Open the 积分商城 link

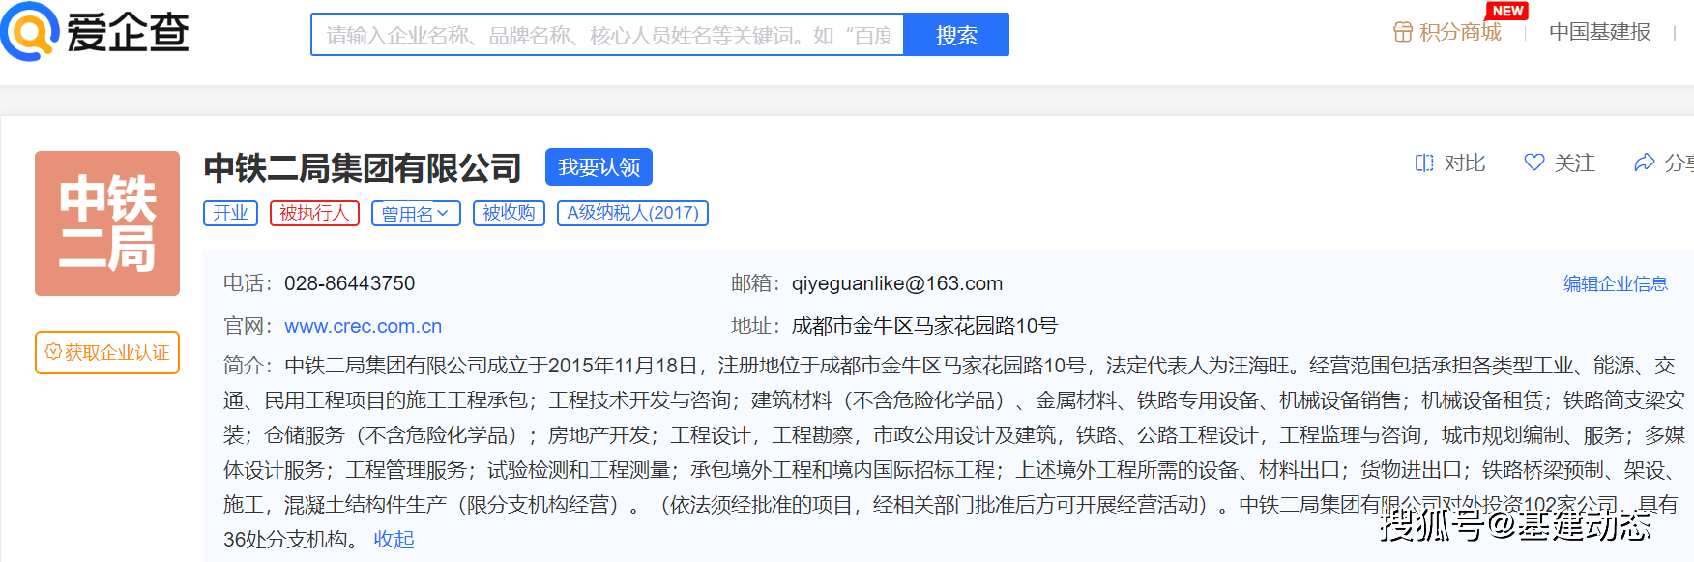[x=1460, y=32]
